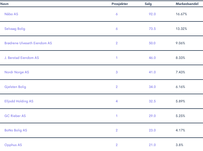Select J. Berstad Eiendom AS link
203x151 pixels.
pyautogui.click(x=22, y=58)
